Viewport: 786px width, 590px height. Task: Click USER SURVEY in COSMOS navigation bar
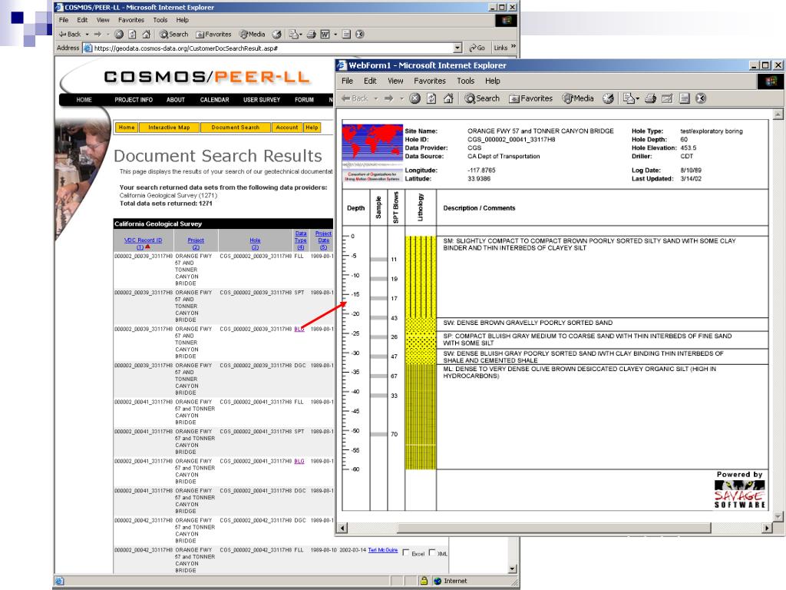pyautogui.click(x=262, y=100)
